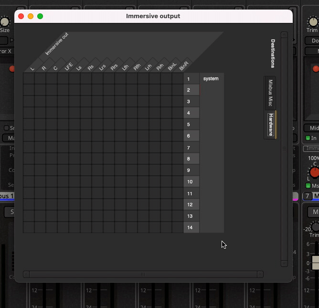Select system port row 1
Screen dimensions: 319x308
pos(191,79)
